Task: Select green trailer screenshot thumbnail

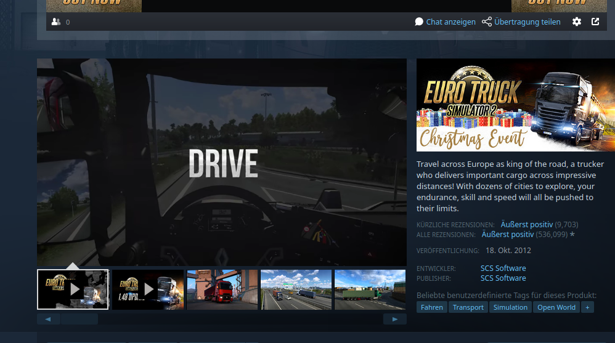Action: (x=370, y=289)
